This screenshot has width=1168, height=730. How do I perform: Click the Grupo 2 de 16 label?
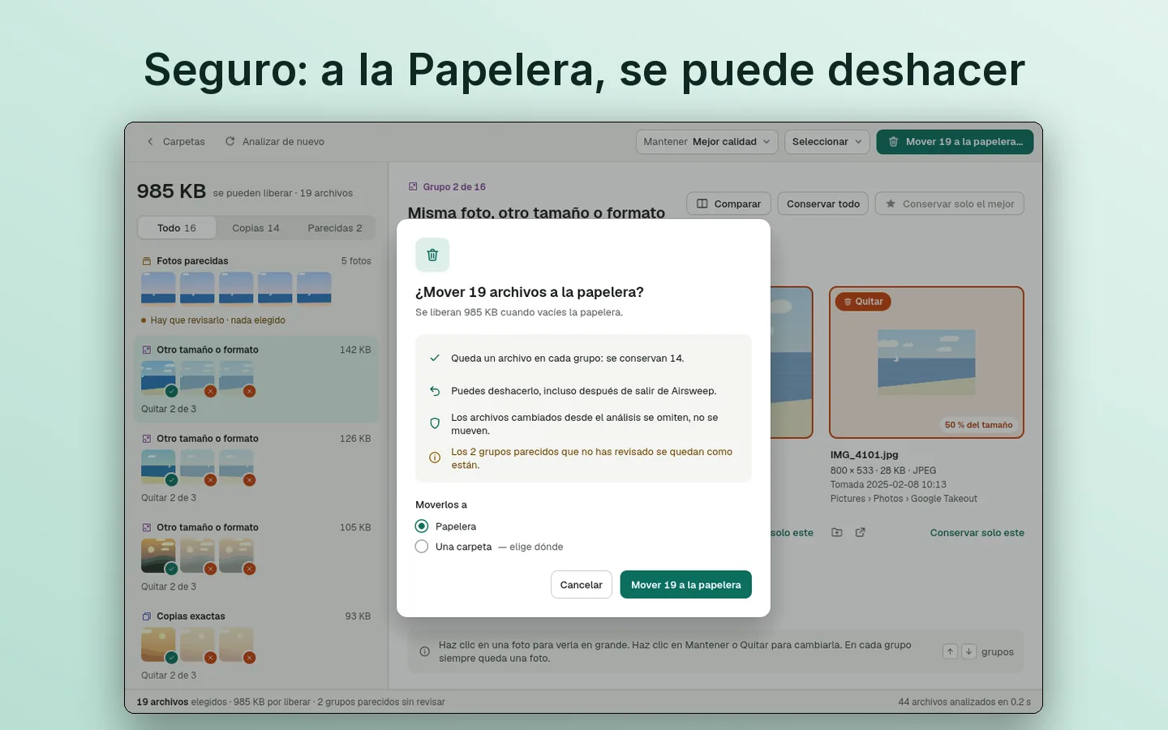coord(454,187)
